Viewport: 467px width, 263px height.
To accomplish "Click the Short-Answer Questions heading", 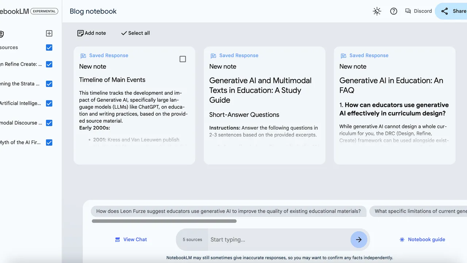I will click(x=244, y=115).
